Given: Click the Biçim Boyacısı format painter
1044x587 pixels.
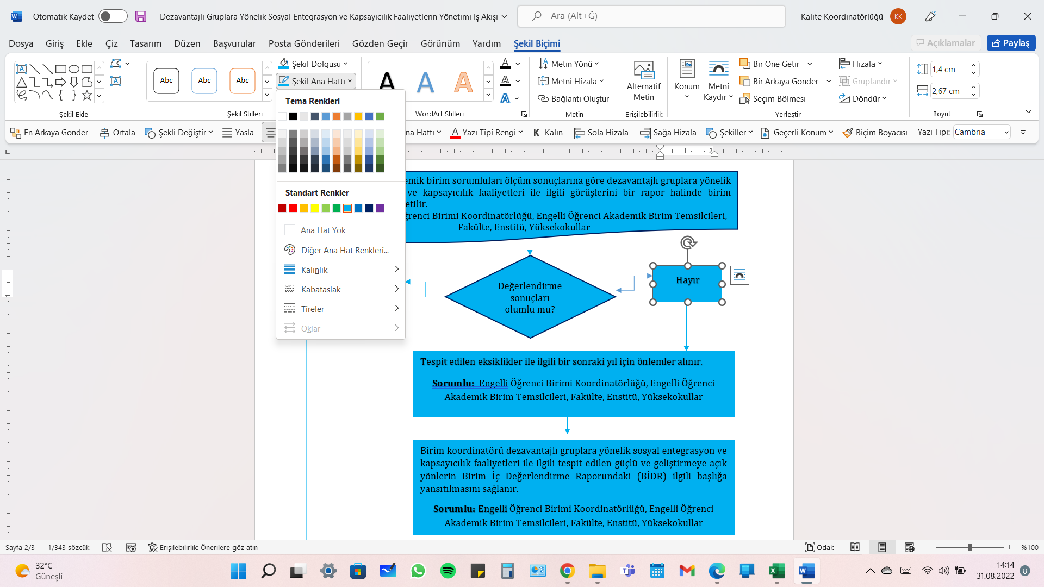Looking at the screenshot, I should [875, 133].
